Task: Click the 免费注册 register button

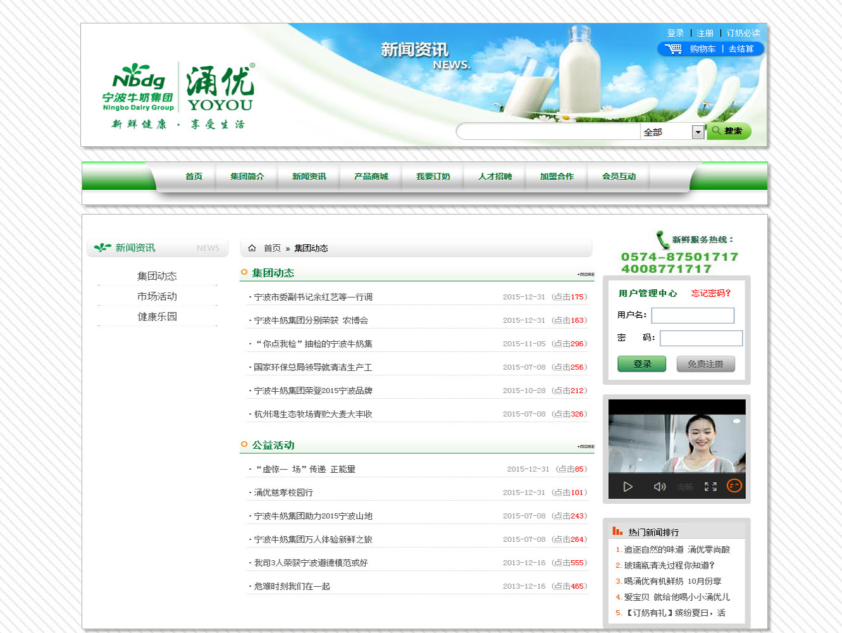Action: pyautogui.click(x=705, y=364)
